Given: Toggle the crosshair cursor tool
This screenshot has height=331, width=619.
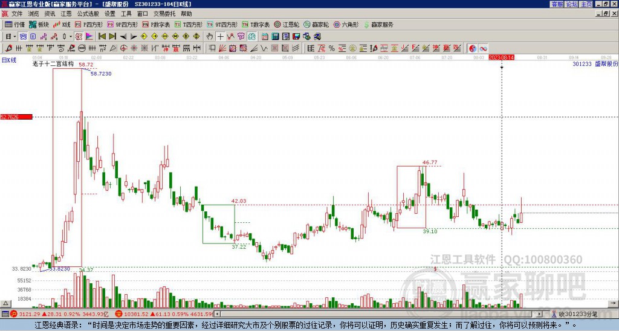Looking at the screenshot, I should tap(220, 37).
